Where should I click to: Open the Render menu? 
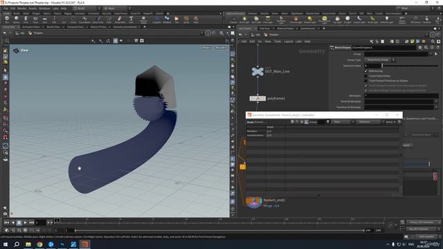[21, 8]
